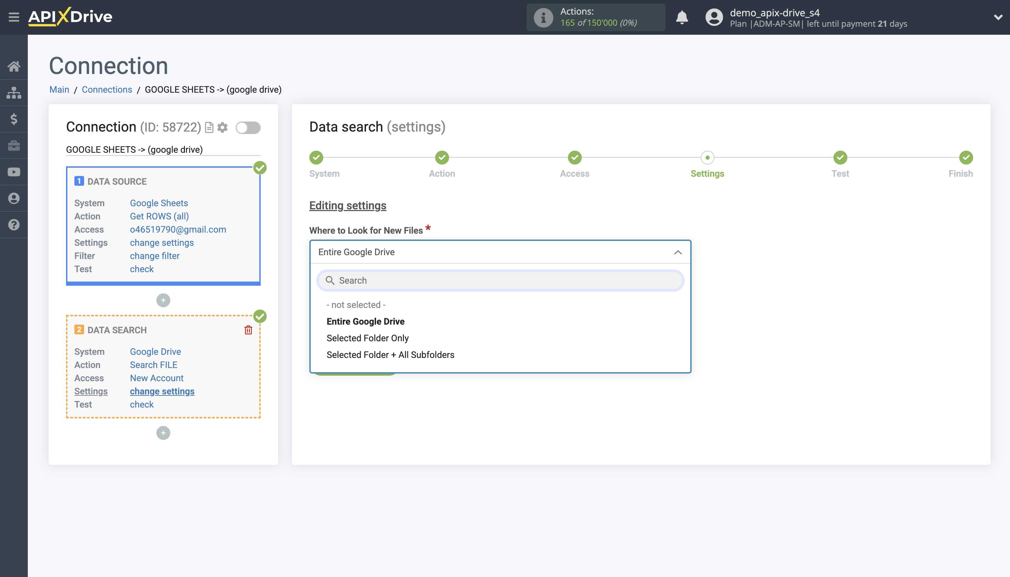Open the demo_apix-drive_s4 account name

[x=775, y=13]
